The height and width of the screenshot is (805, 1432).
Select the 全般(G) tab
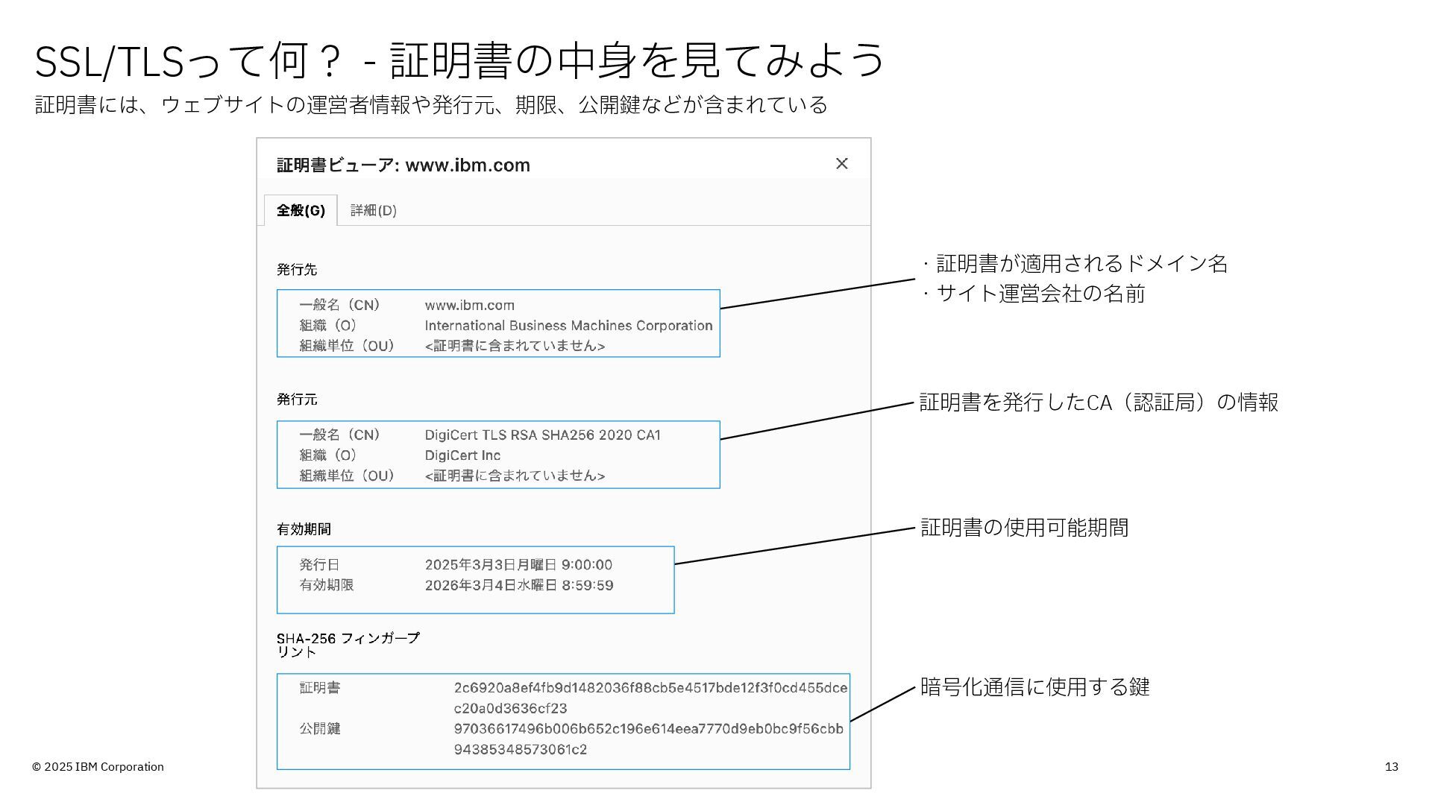point(301,211)
